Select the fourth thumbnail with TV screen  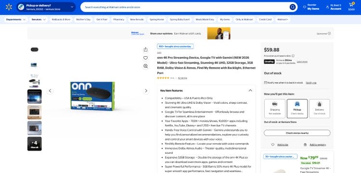(35, 97)
